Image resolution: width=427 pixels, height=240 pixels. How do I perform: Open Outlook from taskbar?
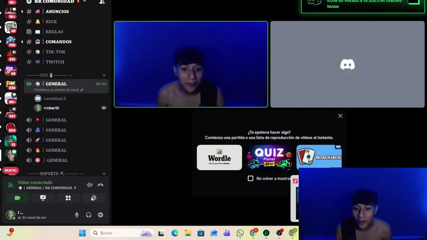(214, 233)
